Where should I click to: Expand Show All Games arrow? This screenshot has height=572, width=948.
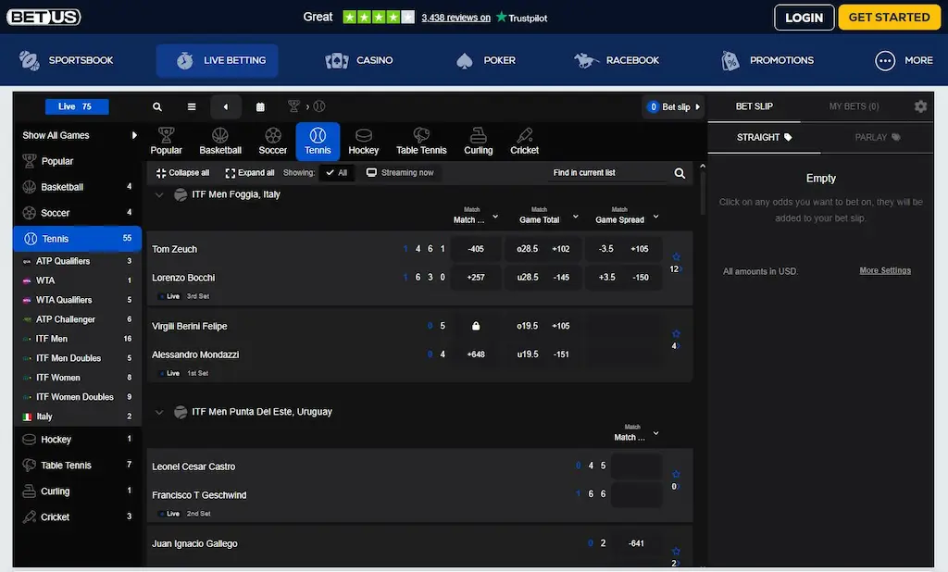(x=134, y=135)
